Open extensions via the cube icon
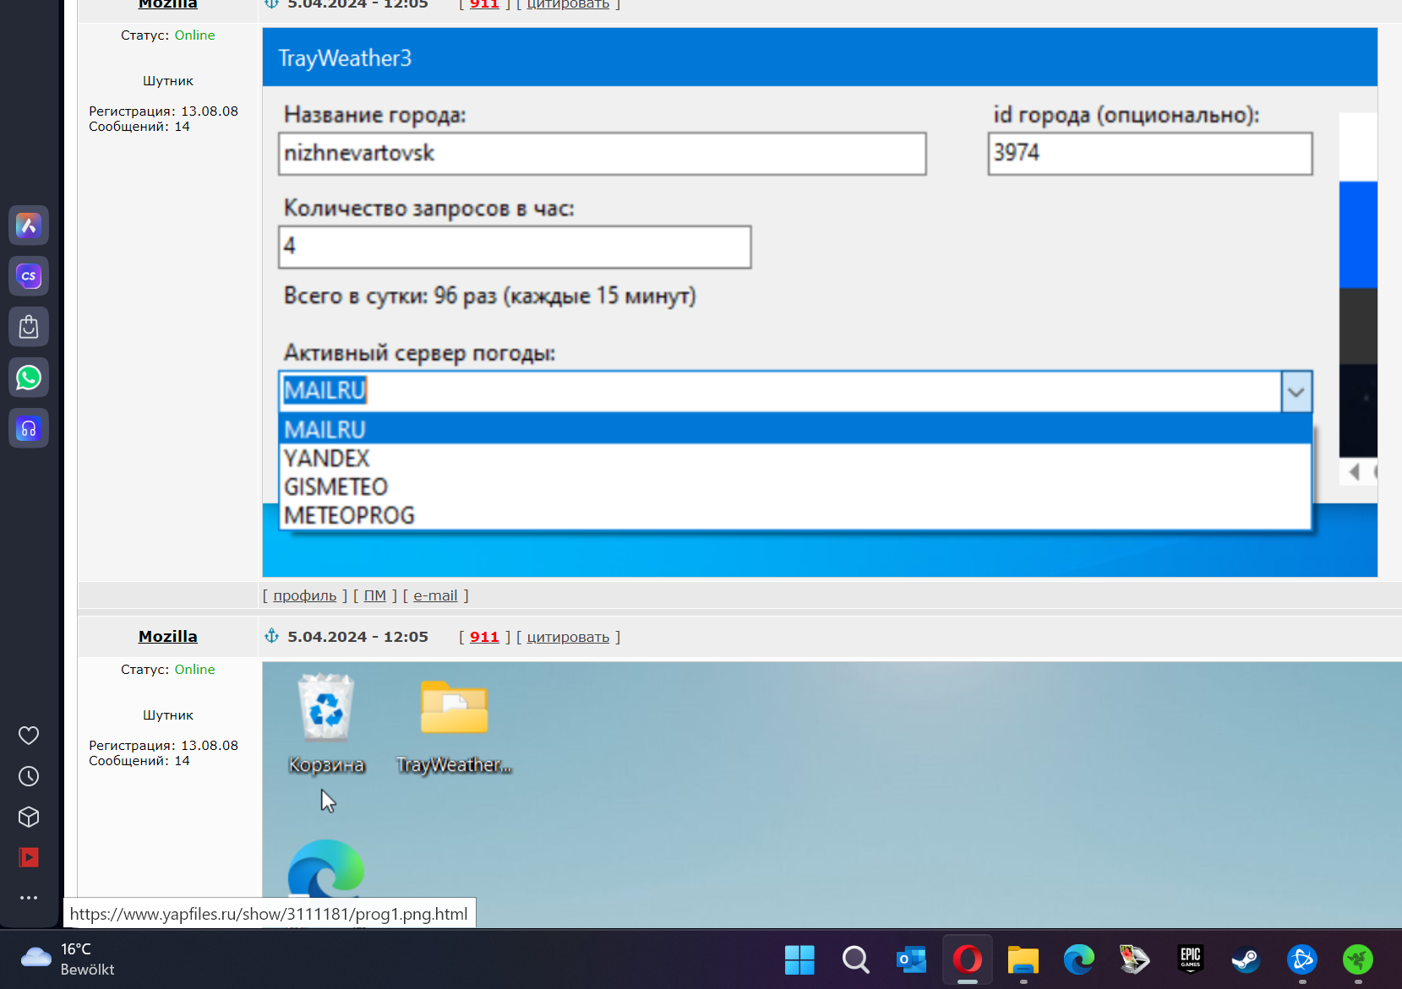Image resolution: width=1402 pixels, height=989 pixels. click(x=29, y=817)
